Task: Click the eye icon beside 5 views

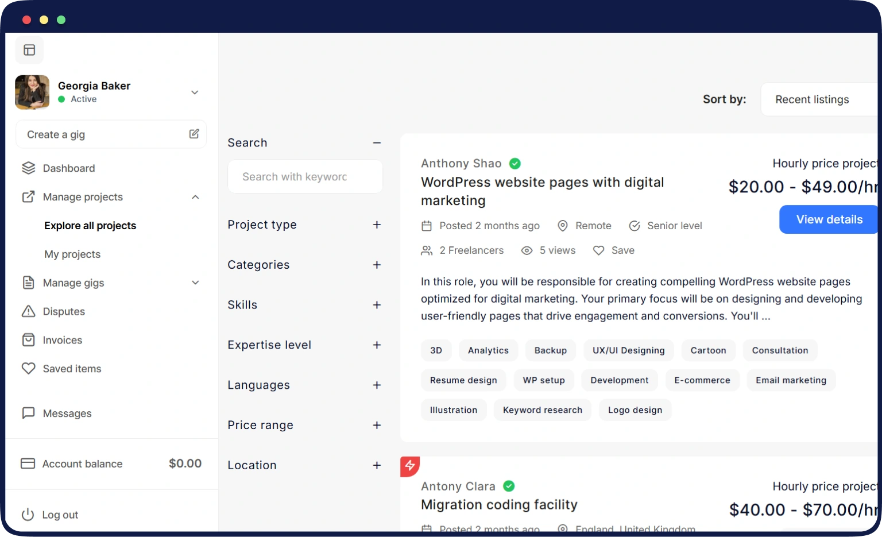Action: 527,250
